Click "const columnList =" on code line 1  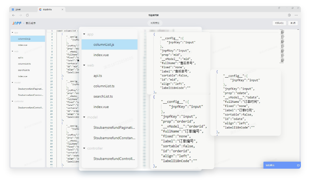[67, 31]
